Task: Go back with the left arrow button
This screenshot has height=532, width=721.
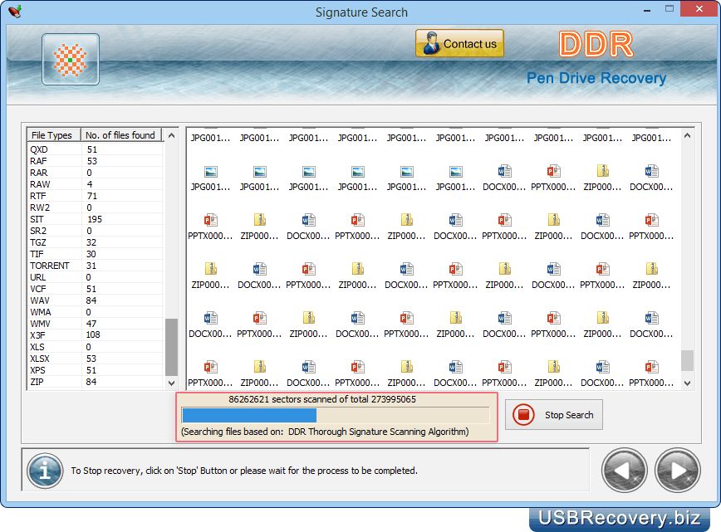Action: [x=624, y=471]
